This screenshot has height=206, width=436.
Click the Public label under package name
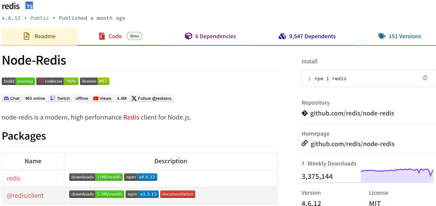(40, 18)
